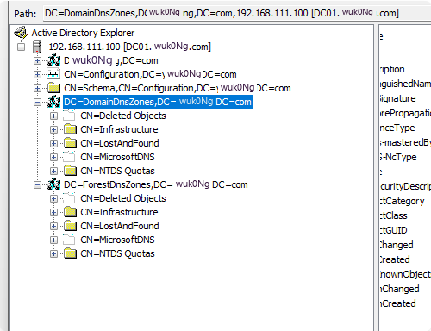431x331 pixels.
Task: Expand NTDS Quotas under DomainDnsZones
Action: pyautogui.click(x=53, y=171)
